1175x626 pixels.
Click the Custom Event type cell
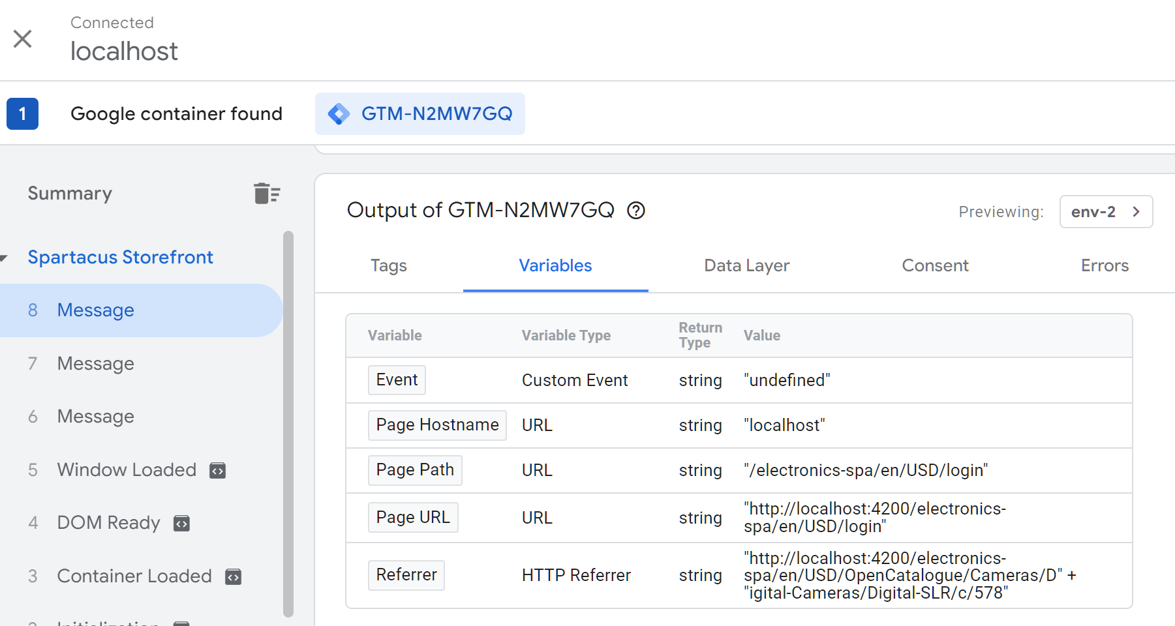(575, 380)
